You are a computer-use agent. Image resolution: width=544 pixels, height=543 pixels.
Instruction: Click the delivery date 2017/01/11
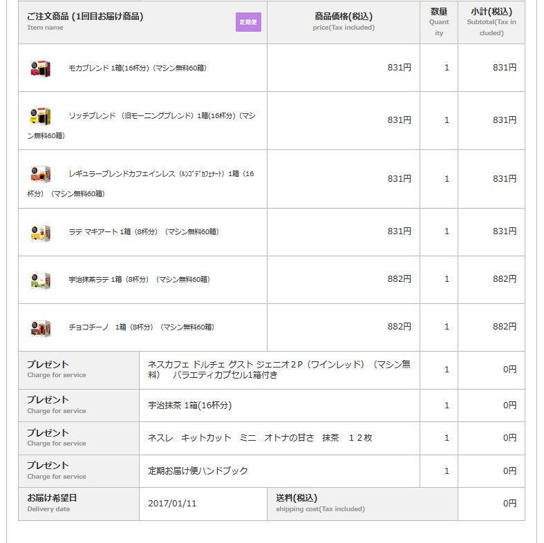pos(172,504)
